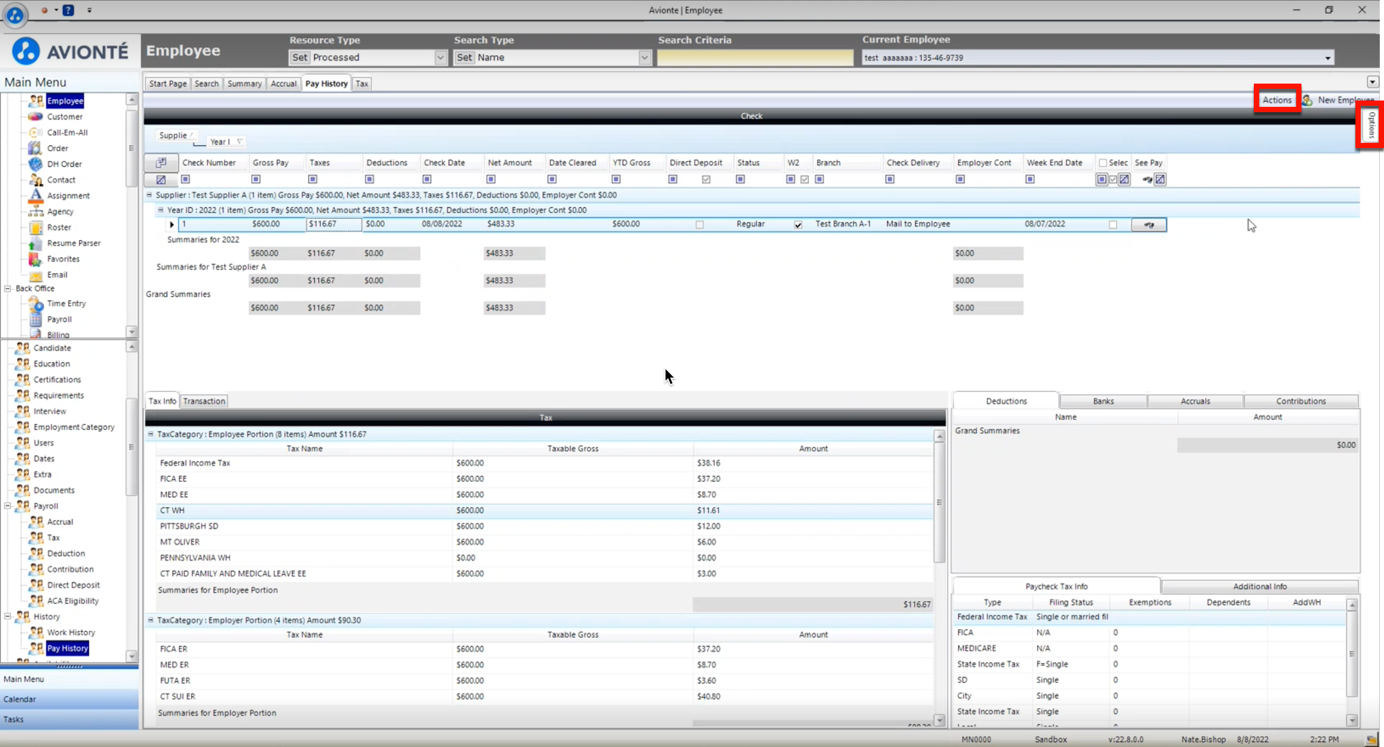Image resolution: width=1384 pixels, height=747 pixels.
Task: Switch to the Summary tab
Action: (244, 83)
